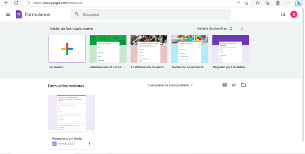The height and width of the screenshot is (154, 305).
Task: Open the file picker folder icon
Action: [243, 85]
